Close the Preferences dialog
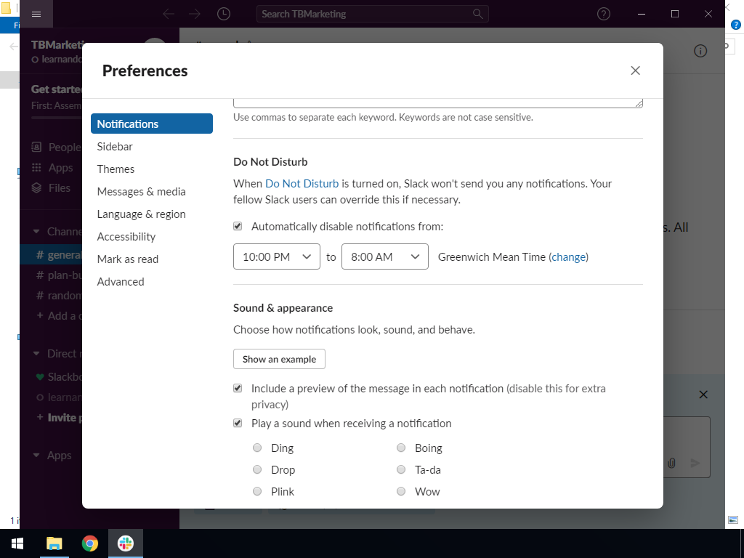The height and width of the screenshot is (558, 744). coord(635,70)
